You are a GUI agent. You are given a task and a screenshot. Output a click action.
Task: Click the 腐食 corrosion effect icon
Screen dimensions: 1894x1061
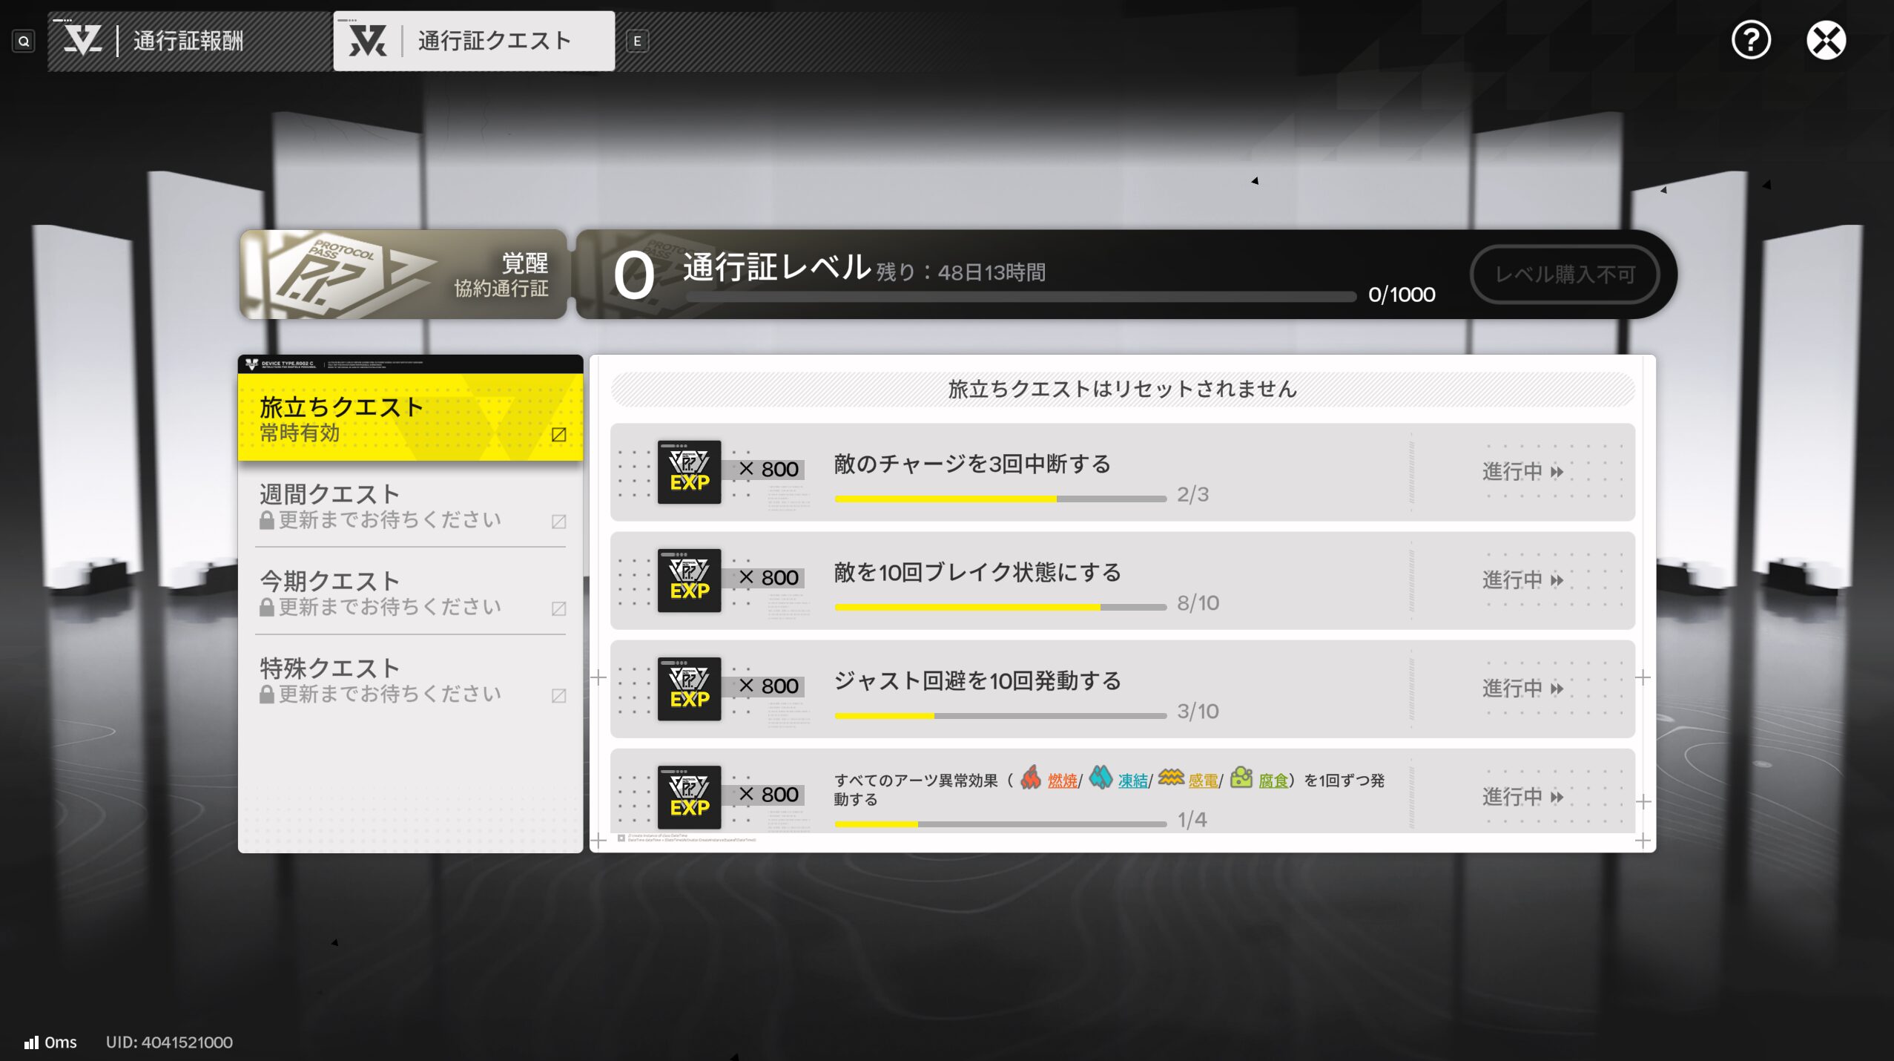pyautogui.click(x=1241, y=778)
